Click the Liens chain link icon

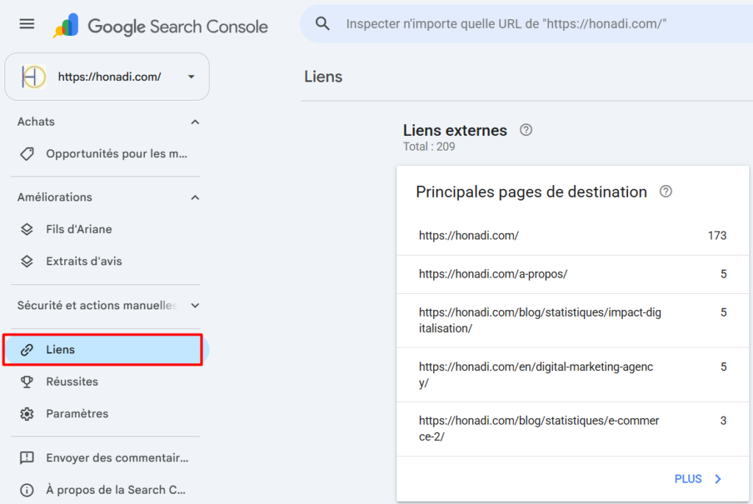(x=27, y=350)
